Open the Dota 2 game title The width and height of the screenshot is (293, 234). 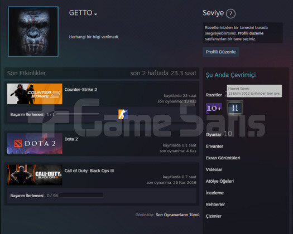[x=71, y=139]
